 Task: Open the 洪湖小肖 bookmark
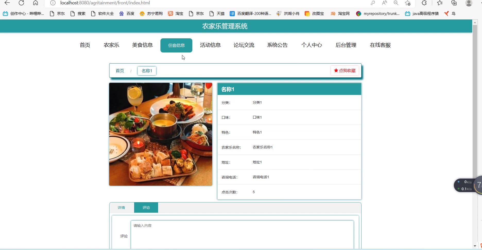pyautogui.click(x=288, y=14)
